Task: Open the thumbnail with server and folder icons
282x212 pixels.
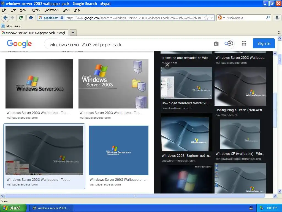Action: pyautogui.click(x=113, y=83)
